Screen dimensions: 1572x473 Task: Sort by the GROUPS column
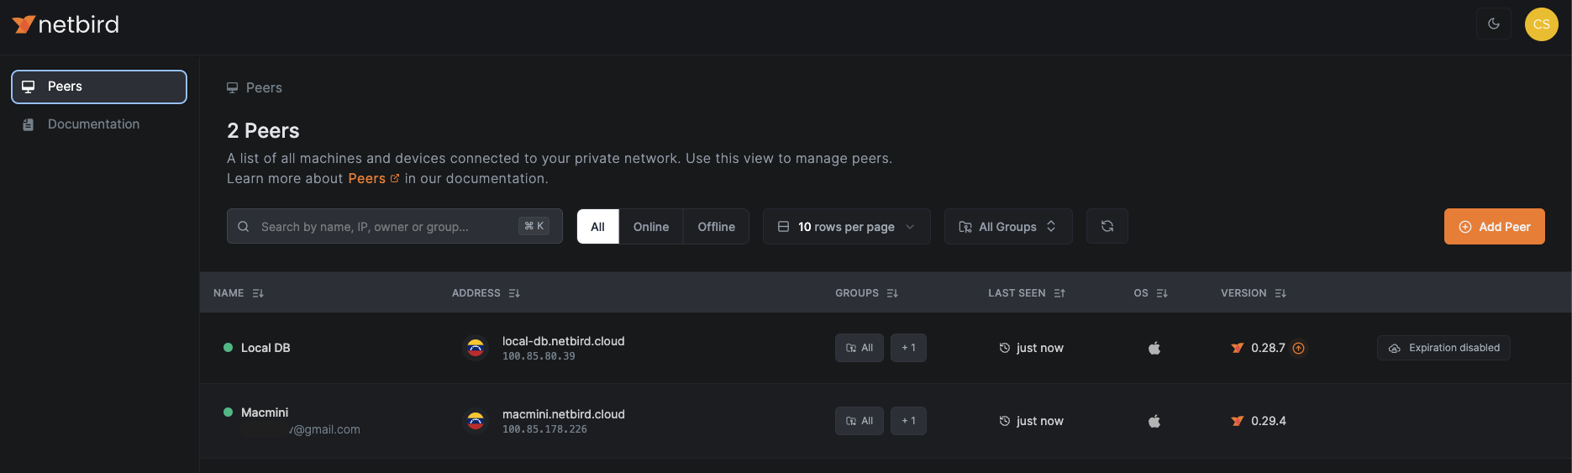click(x=866, y=293)
